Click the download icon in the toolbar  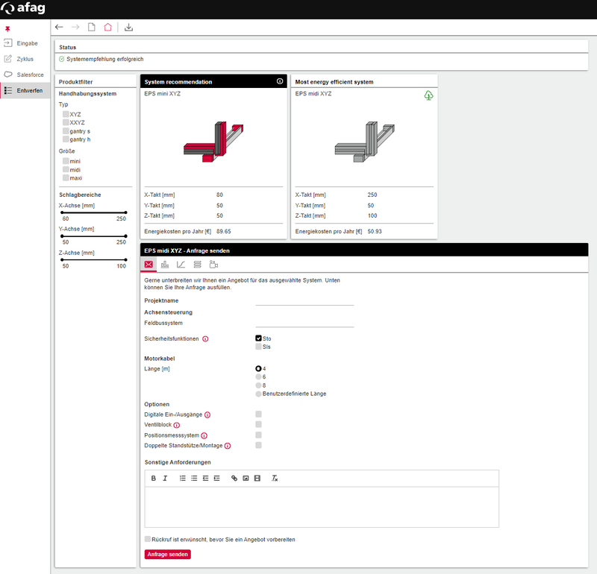point(128,28)
